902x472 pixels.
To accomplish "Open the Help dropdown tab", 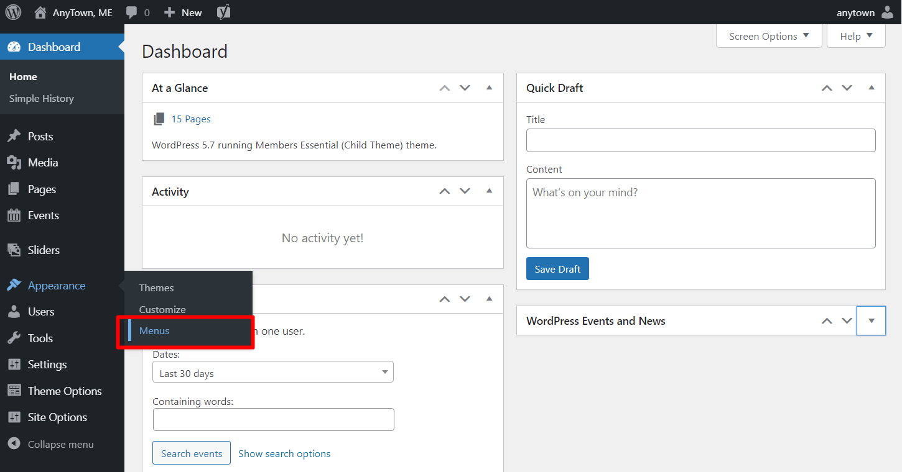I will tap(856, 36).
